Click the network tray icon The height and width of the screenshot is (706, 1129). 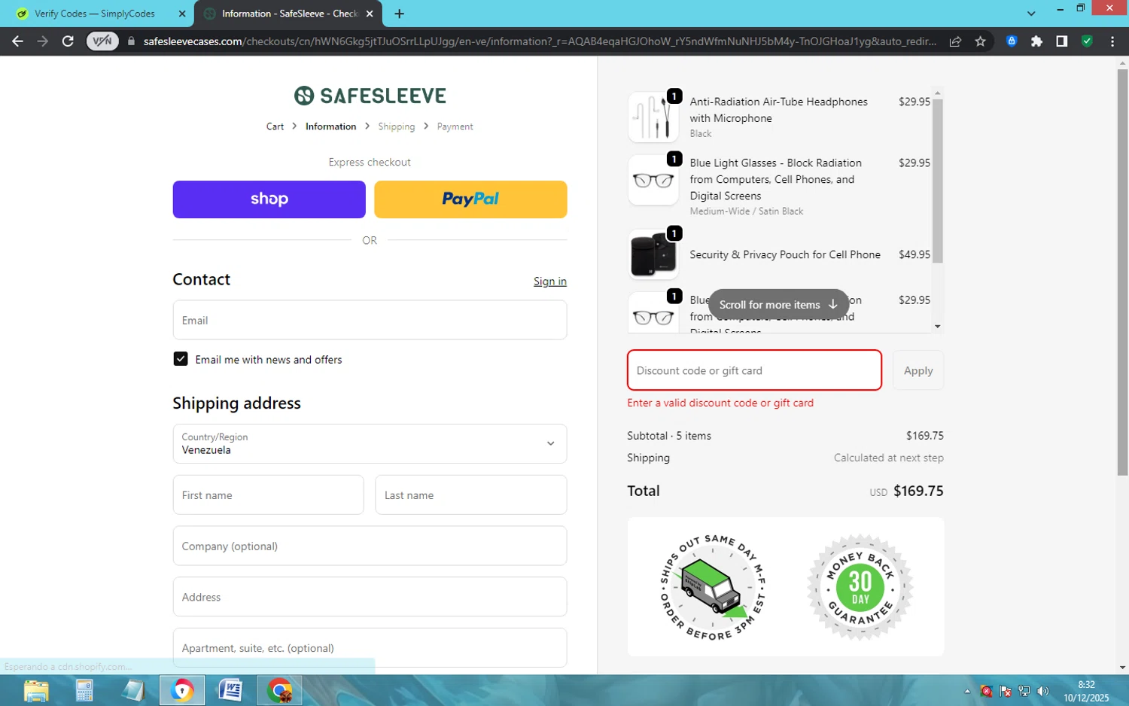(1024, 691)
